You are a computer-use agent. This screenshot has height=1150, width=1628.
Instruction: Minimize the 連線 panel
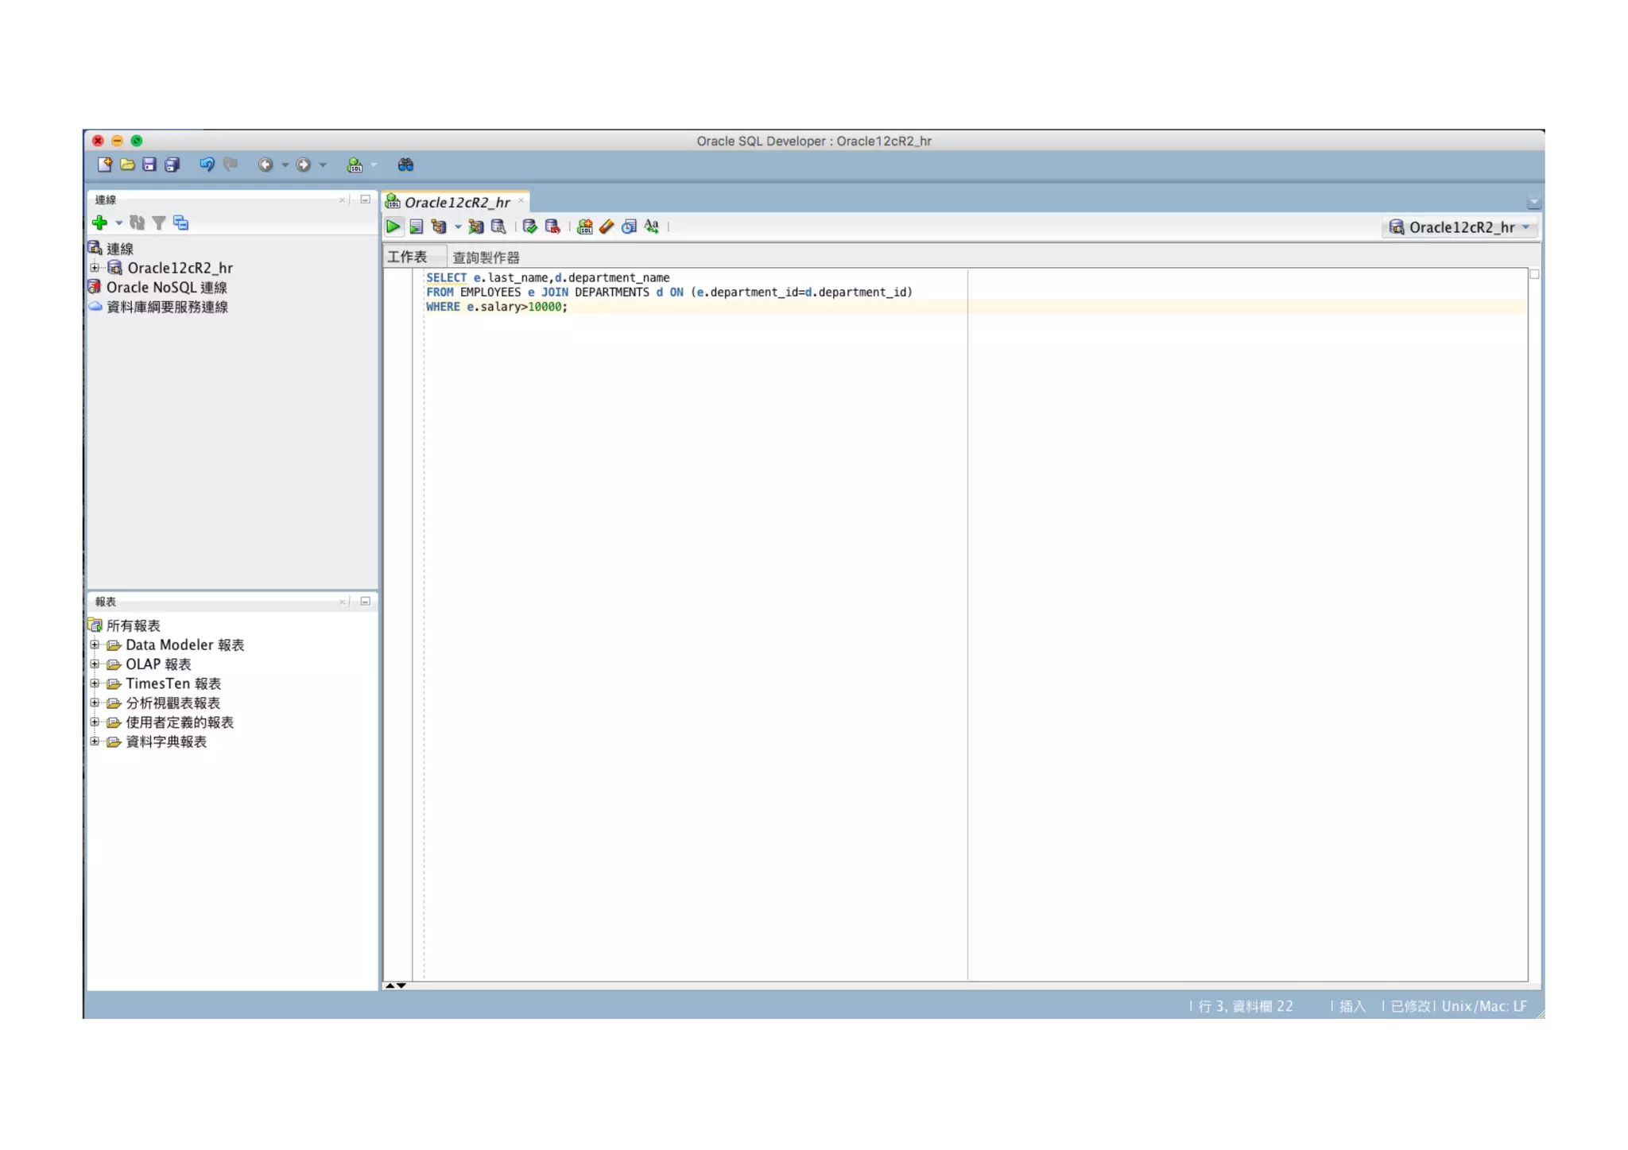[365, 199]
